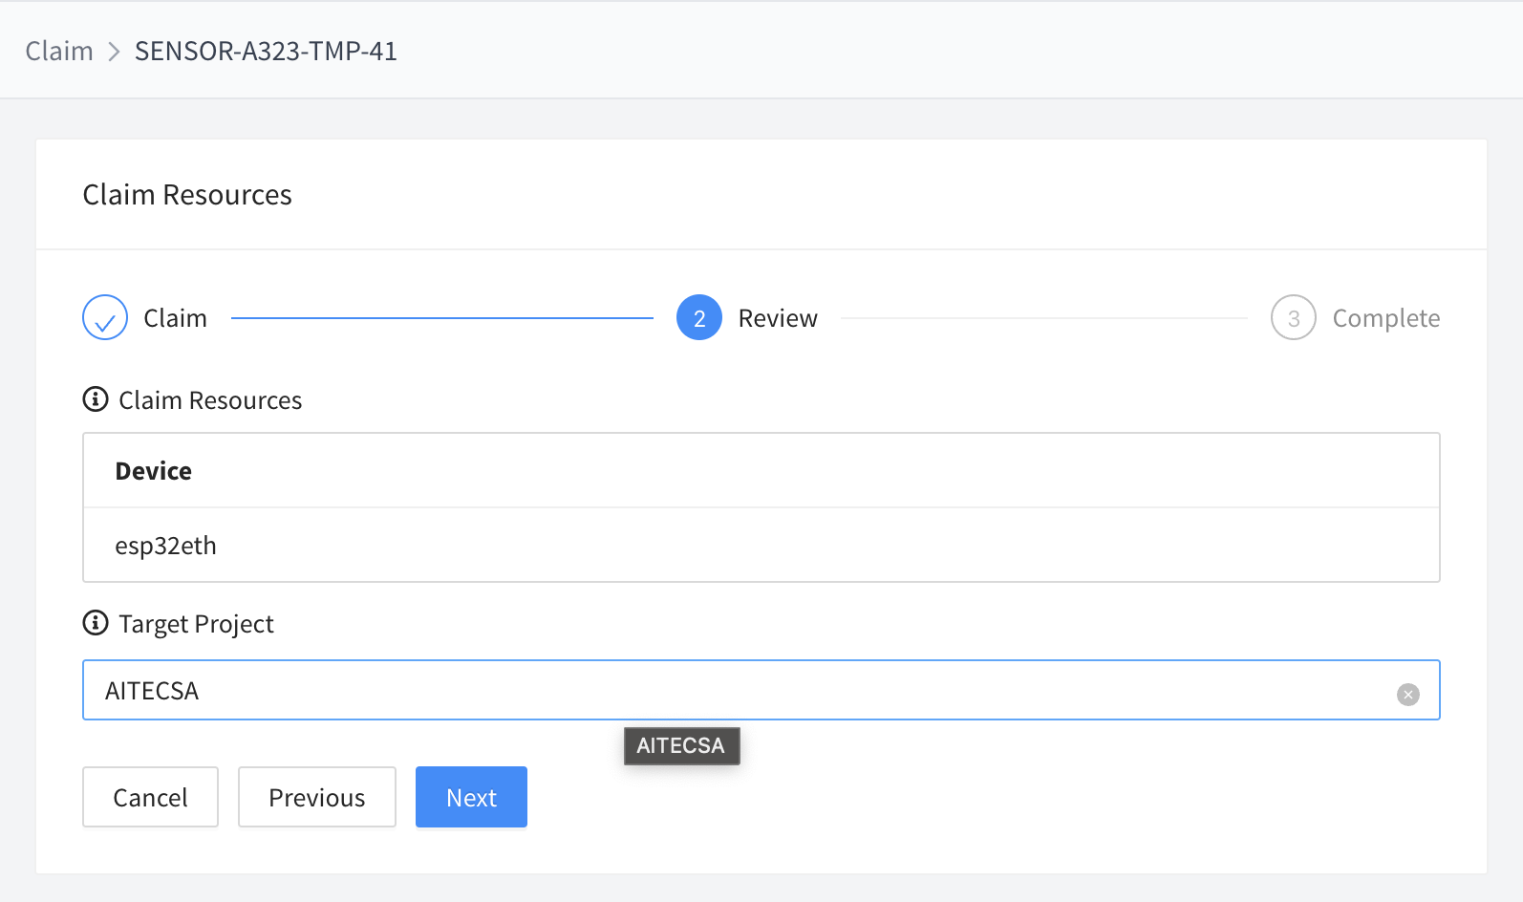Go back with the Previous button
This screenshot has width=1523, height=902.
click(x=317, y=797)
